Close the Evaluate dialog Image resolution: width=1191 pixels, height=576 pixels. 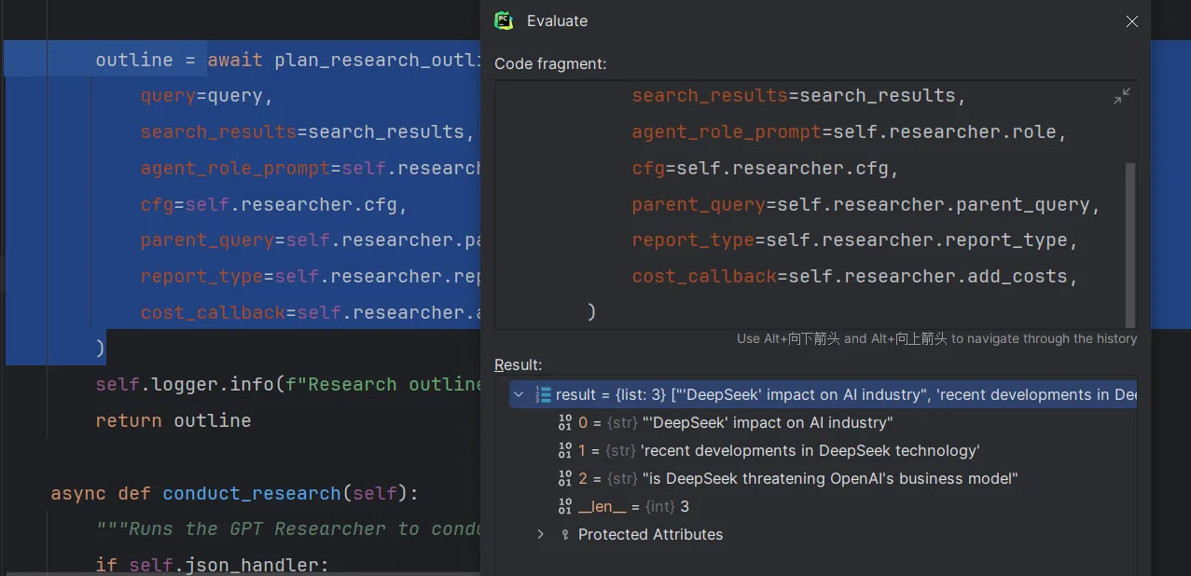coord(1132,21)
